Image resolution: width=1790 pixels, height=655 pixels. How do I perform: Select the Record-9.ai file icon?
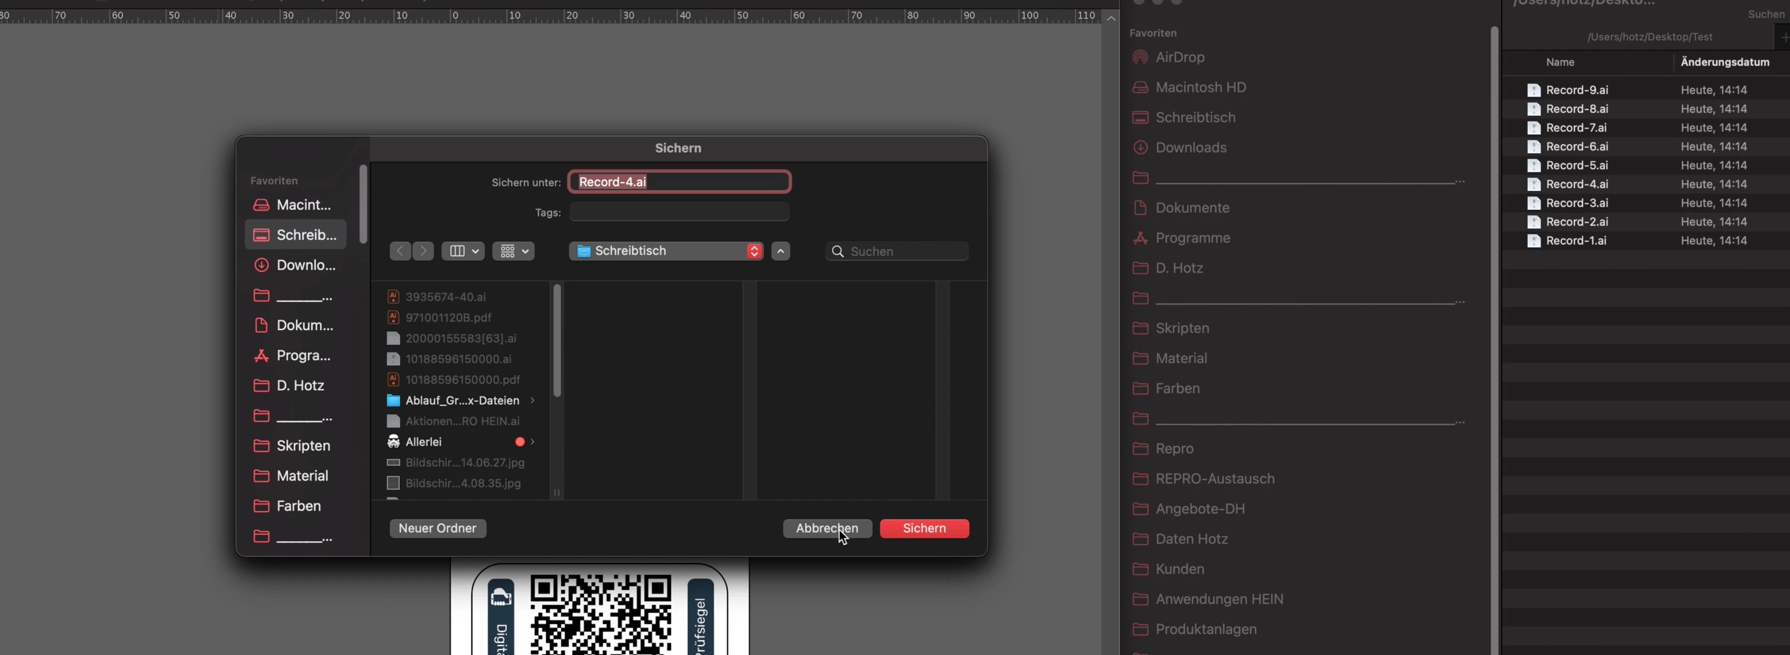pos(1533,90)
